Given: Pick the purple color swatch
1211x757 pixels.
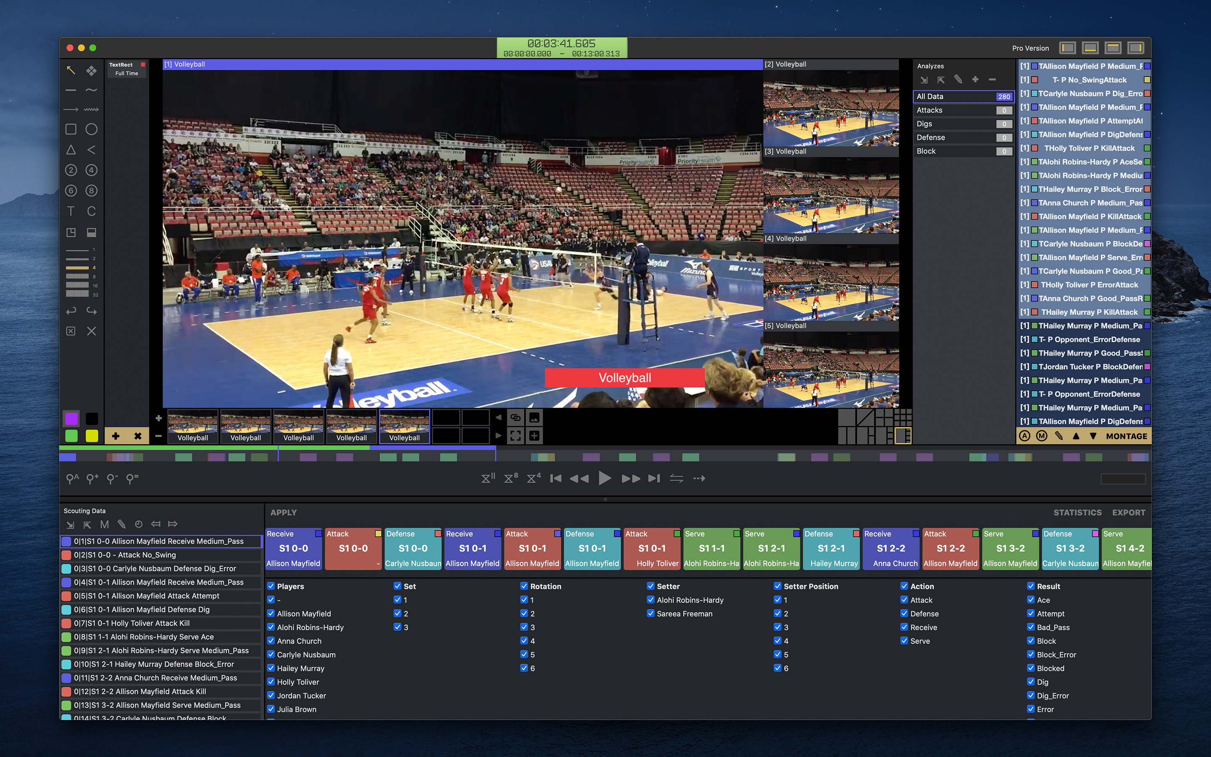Looking at the screenshot, I should click(x=71, y=418).
